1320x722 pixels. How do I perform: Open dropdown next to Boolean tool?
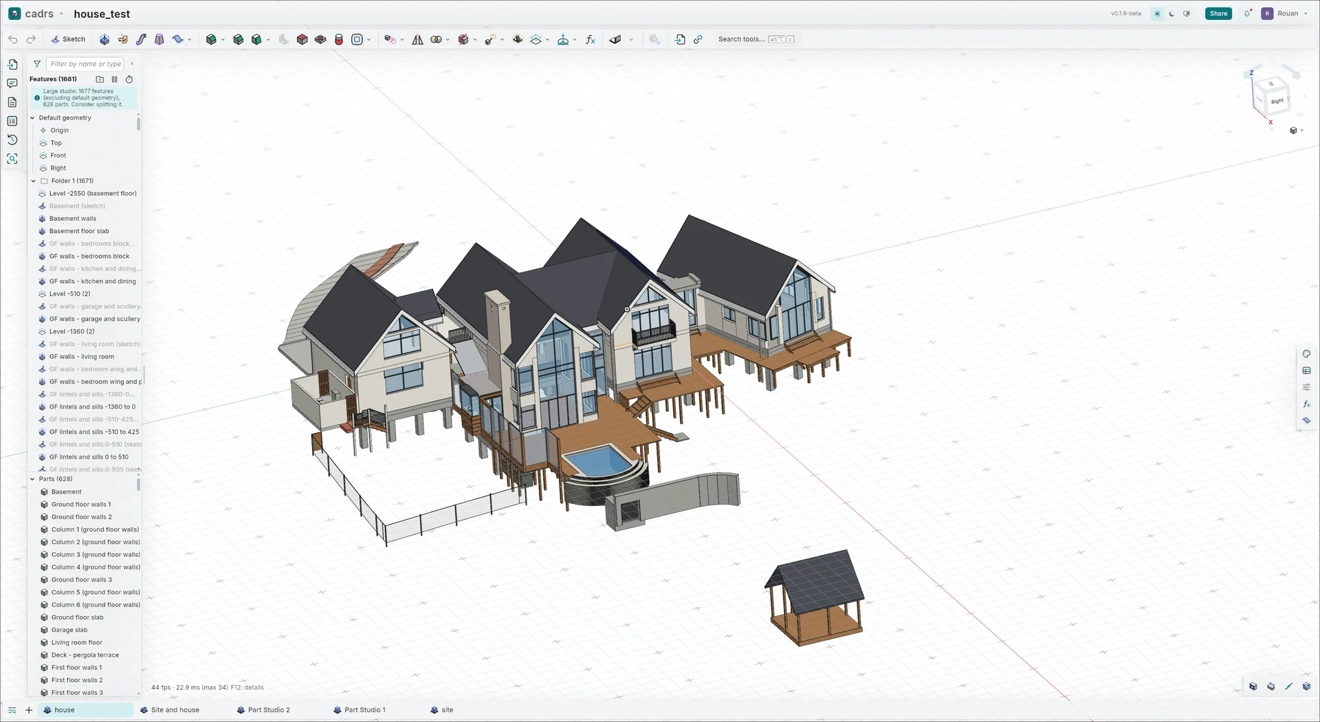448,40
